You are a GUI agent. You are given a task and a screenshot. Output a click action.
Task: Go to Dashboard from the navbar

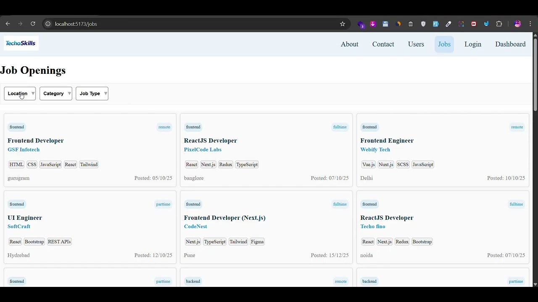[510, 44]
